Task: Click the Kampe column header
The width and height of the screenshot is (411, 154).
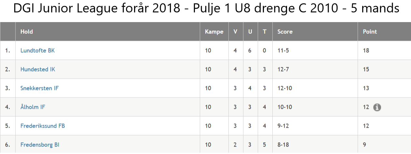Action: [214, 32]
